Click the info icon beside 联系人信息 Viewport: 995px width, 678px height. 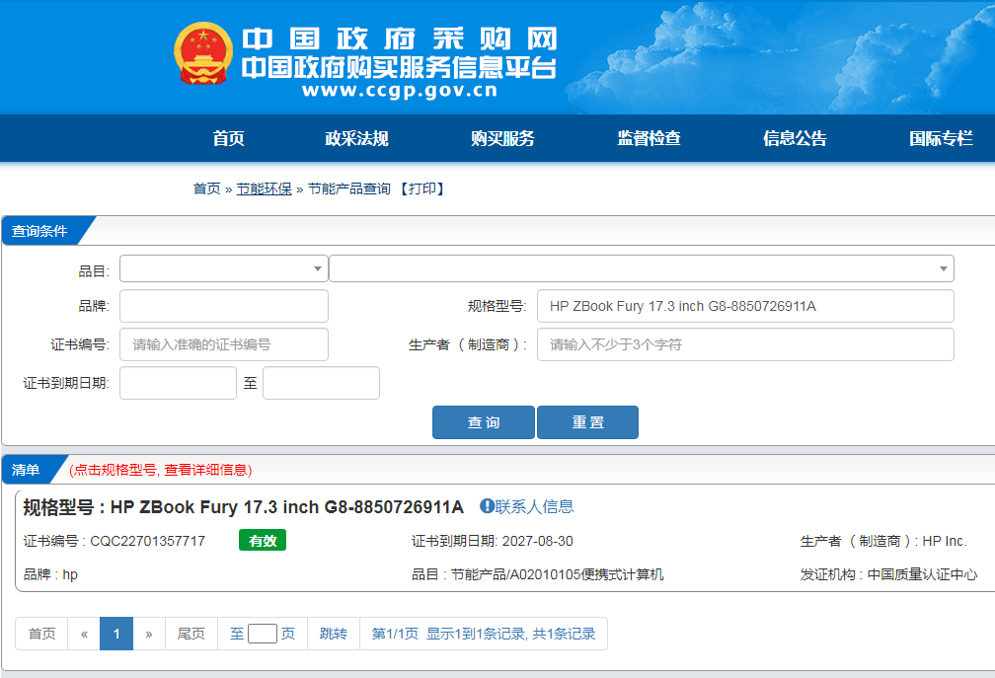coord(487,506)
